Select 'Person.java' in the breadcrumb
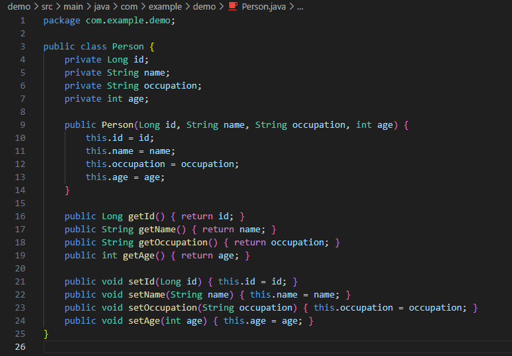 click(x=264, y=6)
